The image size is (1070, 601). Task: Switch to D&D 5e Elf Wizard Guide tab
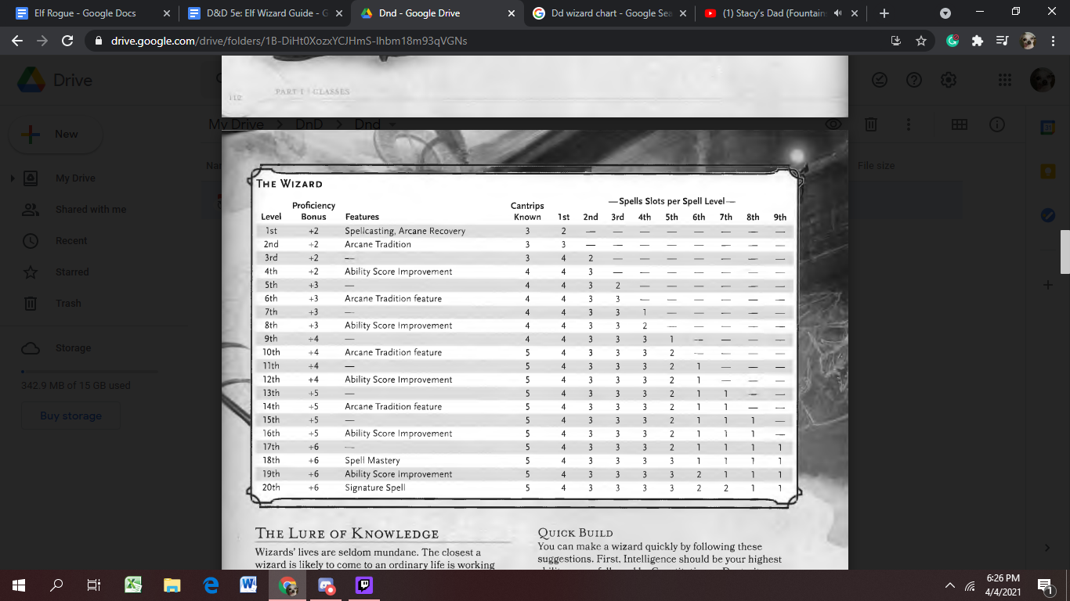click(263, 13)
